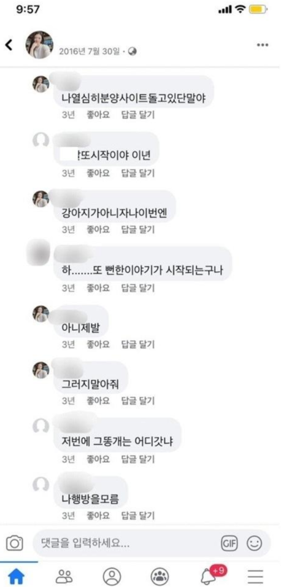
Task: Like the comment 그러지말아줘
Action: (x=98, y=401)
